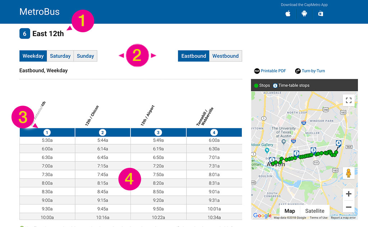Click the Eastbound, Weekday heading

click(43, 71)
